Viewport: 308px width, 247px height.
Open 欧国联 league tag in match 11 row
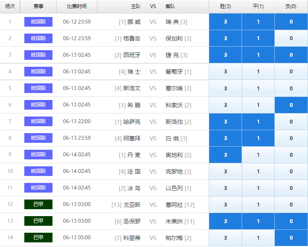[38, 188]
